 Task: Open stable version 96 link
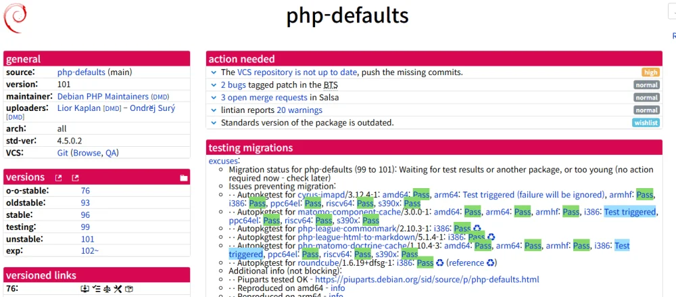click(85, 215)
